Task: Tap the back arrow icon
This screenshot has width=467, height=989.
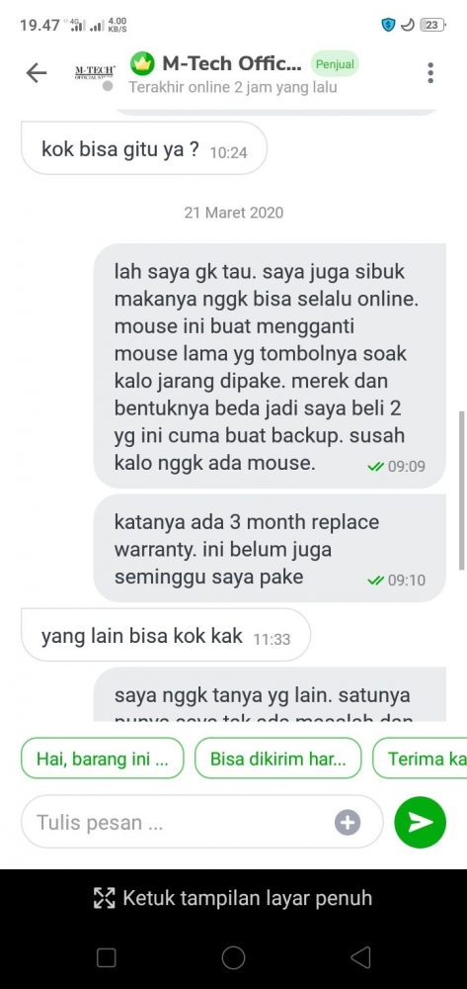Action: pyautogui.click(x=37, y=73)
